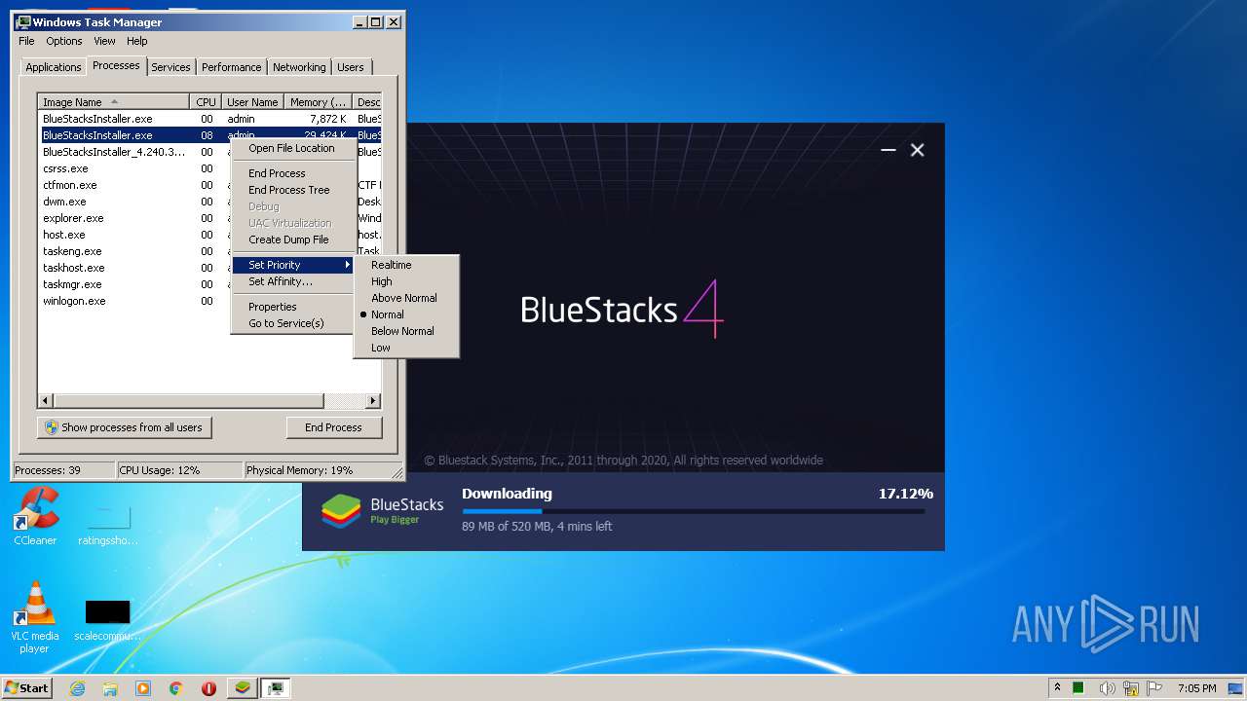Screen dimensions: 1247x701
Task: Switch to the Services tab
Action: click(170, 67)
